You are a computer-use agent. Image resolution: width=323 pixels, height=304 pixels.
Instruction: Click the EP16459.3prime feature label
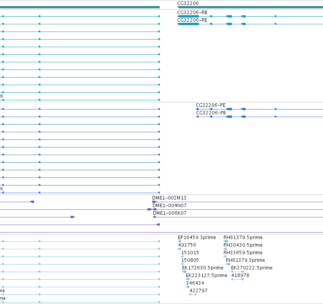[197, 237]
